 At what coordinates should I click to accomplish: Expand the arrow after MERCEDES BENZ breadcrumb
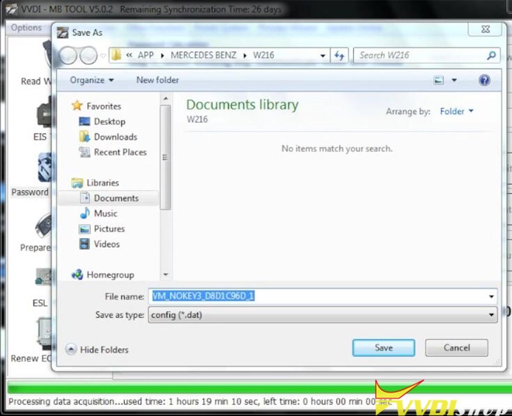click(x=245, y=56)
